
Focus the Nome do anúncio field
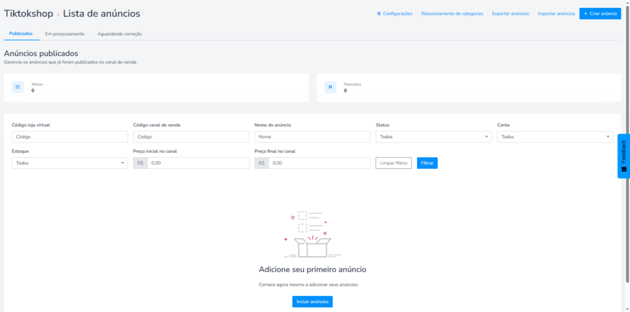pos(312,137)
